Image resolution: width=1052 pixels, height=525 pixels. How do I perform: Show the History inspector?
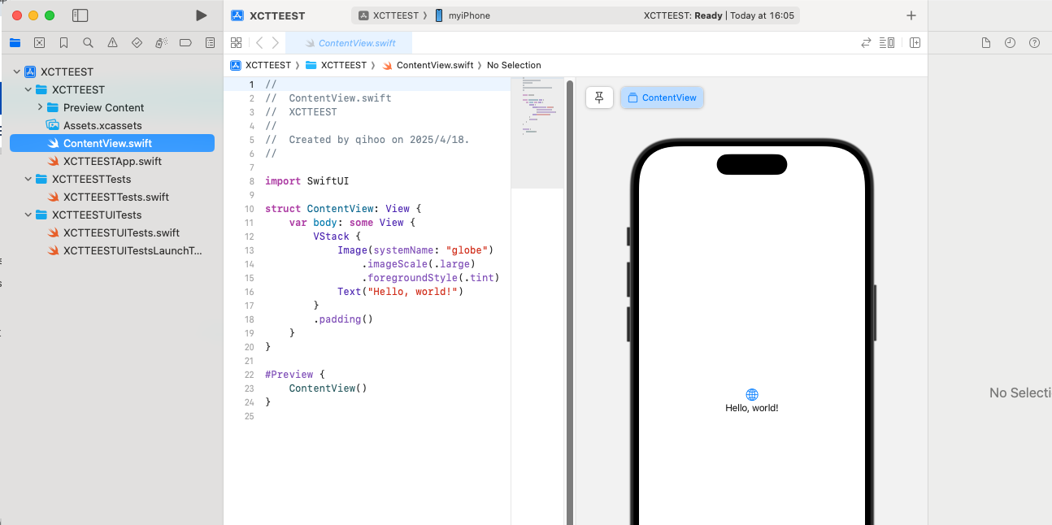[1010, 43]
